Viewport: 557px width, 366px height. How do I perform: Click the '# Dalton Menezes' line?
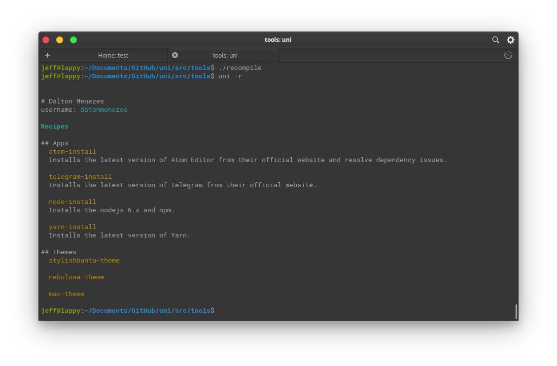point(72,101)
